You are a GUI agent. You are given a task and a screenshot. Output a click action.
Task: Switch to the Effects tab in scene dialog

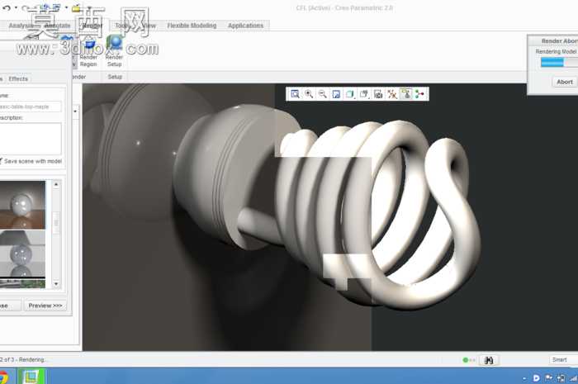18,78
